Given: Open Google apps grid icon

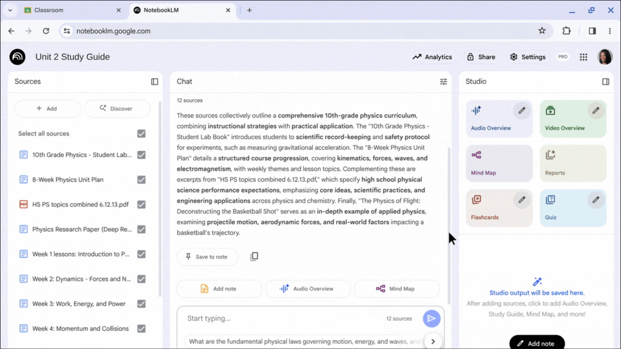Looking at the screenshot, I should point(583,57).
